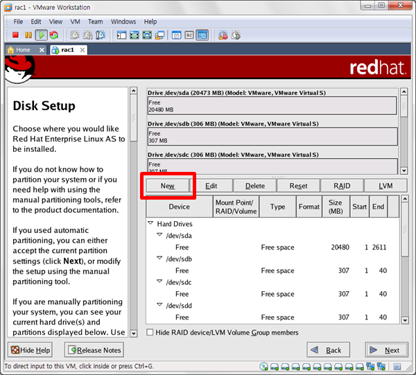Open the VM menu
The height and width of the screenshot is (375, 416).
(75, 21)
